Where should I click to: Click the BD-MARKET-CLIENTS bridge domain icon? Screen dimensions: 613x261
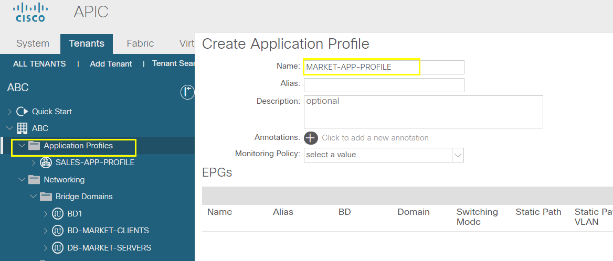(58, 231)
